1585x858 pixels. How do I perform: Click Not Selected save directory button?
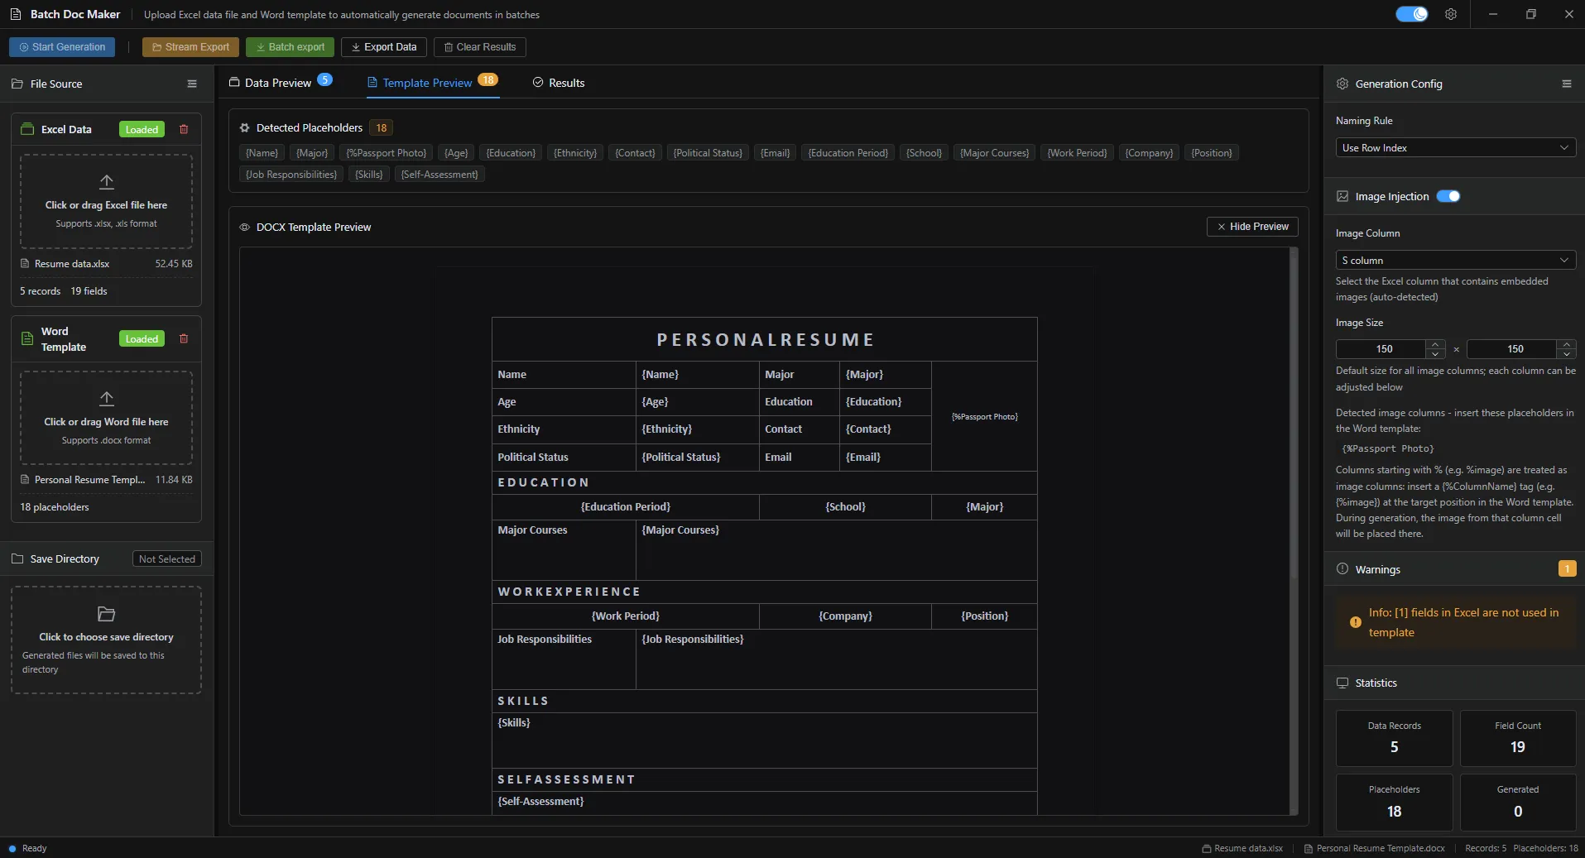(x=166, y=559)
